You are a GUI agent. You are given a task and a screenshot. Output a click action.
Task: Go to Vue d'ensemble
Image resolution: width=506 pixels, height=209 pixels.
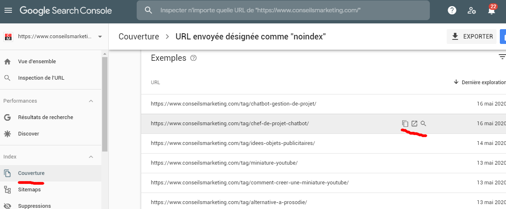click(x=37, y=62)
